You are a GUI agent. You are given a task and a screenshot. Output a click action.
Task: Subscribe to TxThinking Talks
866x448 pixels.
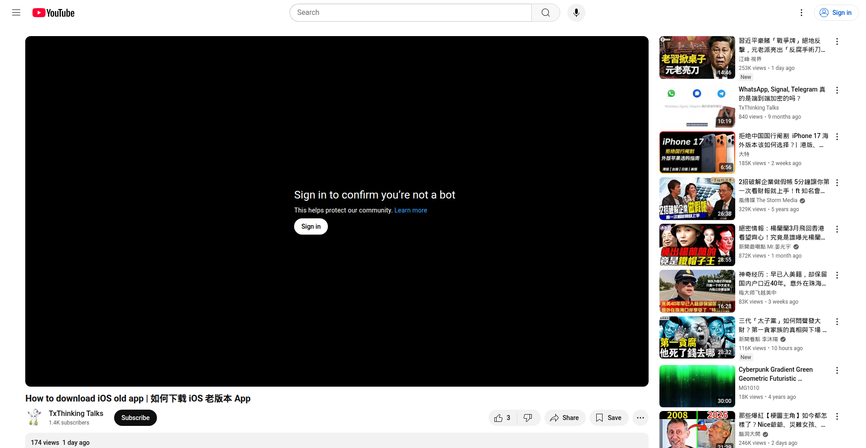click(135, 418)
